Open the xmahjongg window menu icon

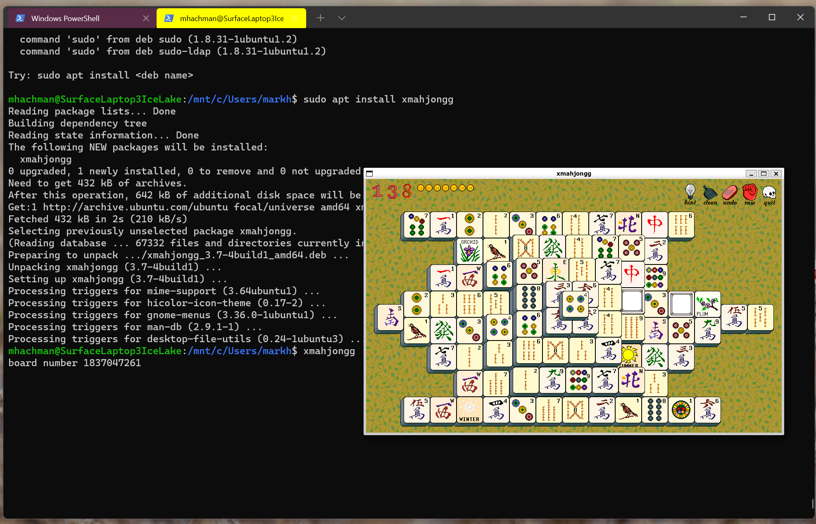[370, 174]
